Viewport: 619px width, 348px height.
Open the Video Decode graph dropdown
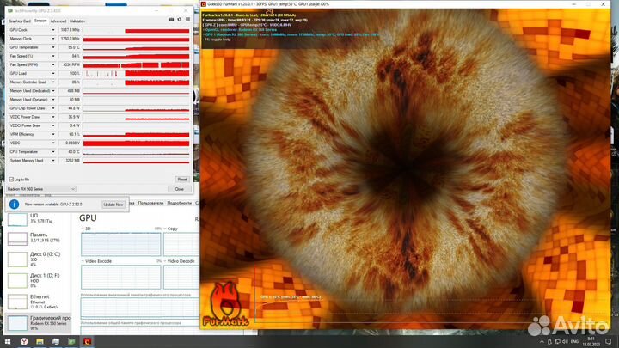pyautogui.click(x=165, y=261)
